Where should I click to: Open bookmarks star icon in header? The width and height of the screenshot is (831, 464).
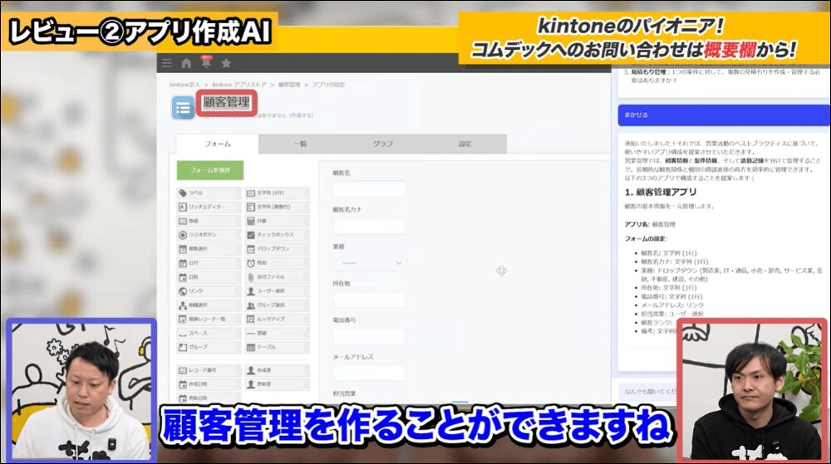226,63
